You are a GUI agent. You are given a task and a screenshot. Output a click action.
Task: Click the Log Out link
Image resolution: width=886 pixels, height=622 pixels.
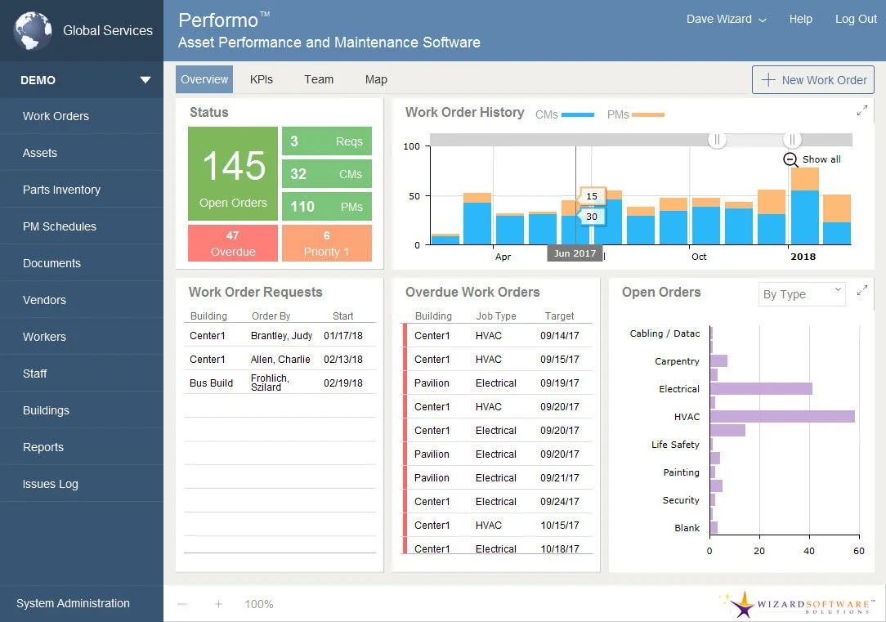click(x=856, y=19)
